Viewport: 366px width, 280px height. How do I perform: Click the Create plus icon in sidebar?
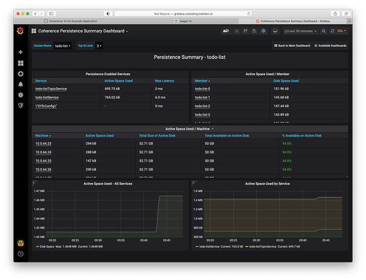coord(20,52)
